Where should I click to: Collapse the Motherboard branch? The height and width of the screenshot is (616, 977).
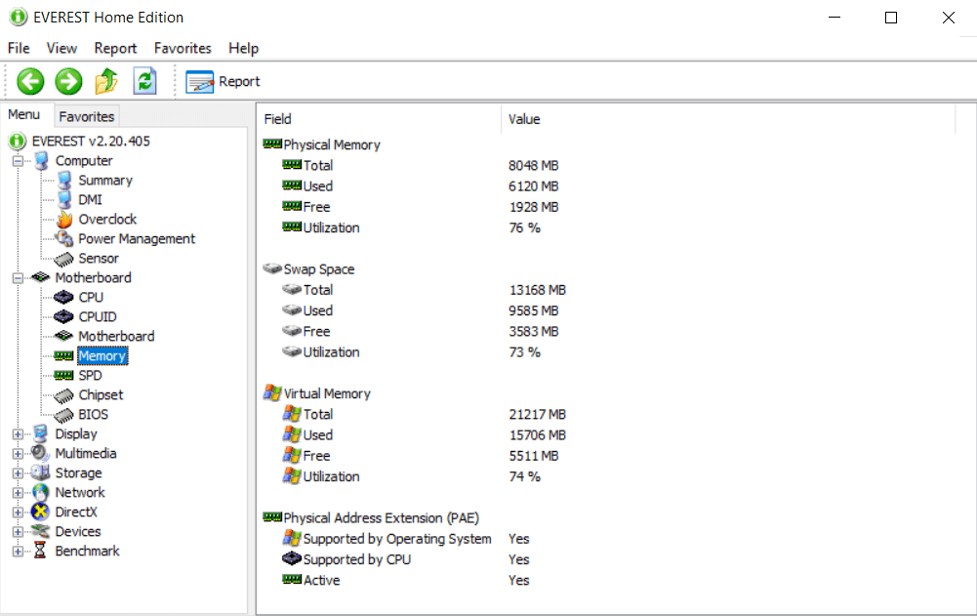[x=16, y=277]
